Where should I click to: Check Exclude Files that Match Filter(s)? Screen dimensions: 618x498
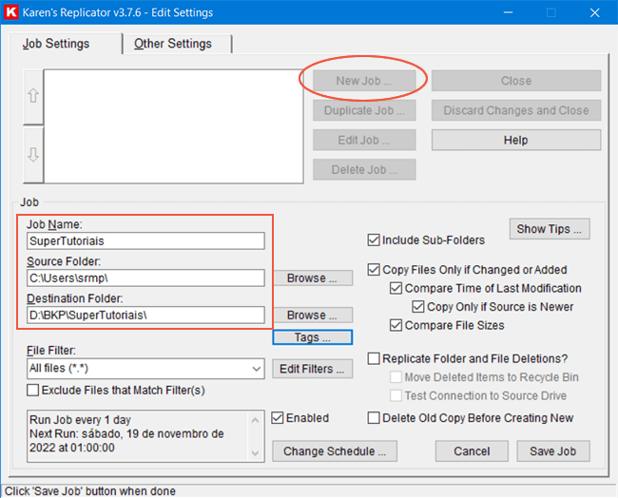pos(34,390)
